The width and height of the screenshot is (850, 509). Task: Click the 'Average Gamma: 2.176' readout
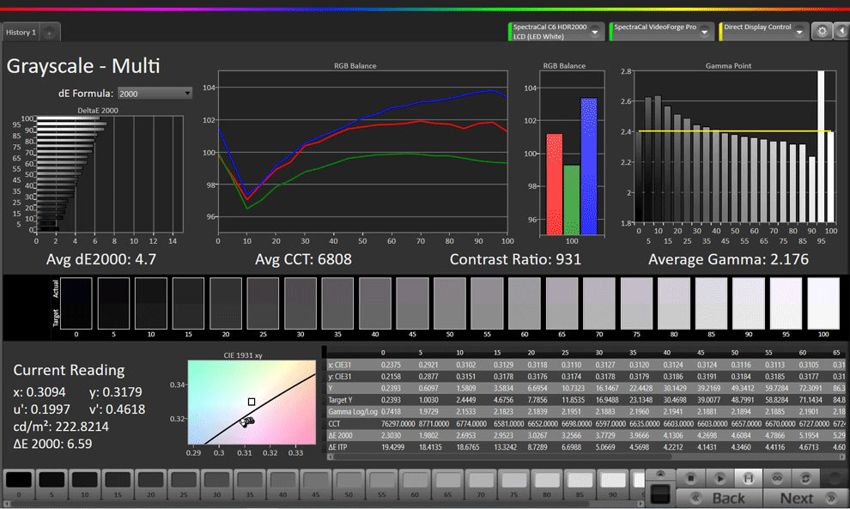tap(728, 259)
